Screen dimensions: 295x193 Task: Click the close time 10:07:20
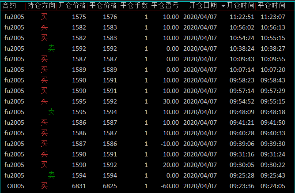coord(273,70)
